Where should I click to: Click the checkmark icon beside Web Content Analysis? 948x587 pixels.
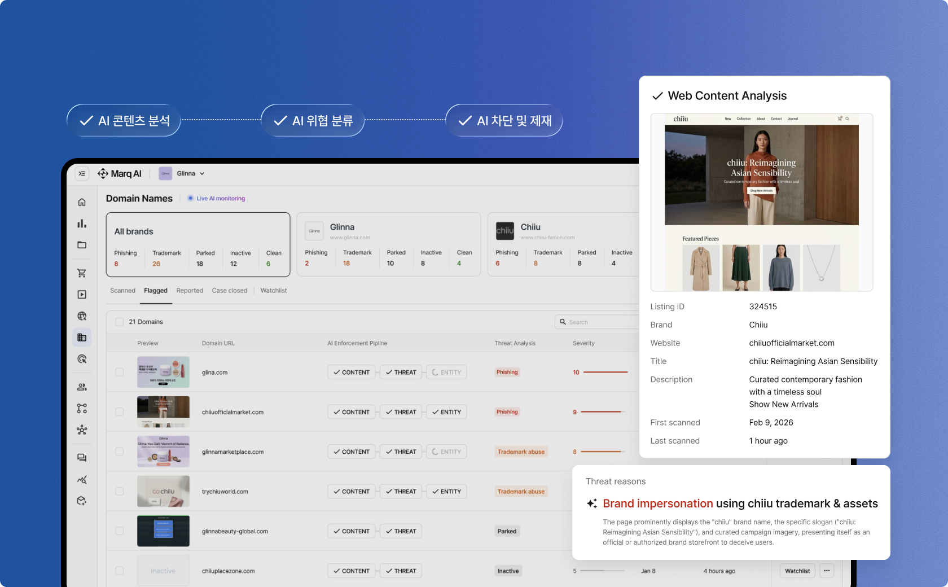pyautogui.click(x=657, y=96)
